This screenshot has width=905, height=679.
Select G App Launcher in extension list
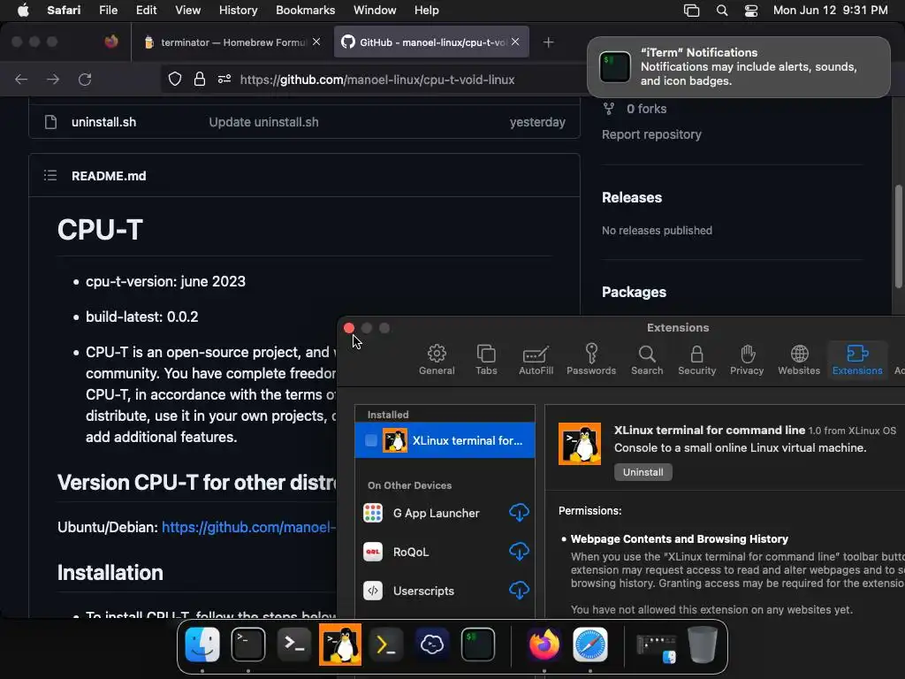pos(436,513)
